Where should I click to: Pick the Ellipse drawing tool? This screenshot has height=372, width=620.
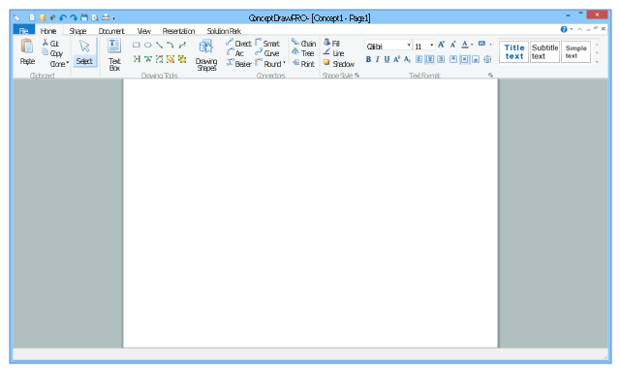click(x=148, y=46)
